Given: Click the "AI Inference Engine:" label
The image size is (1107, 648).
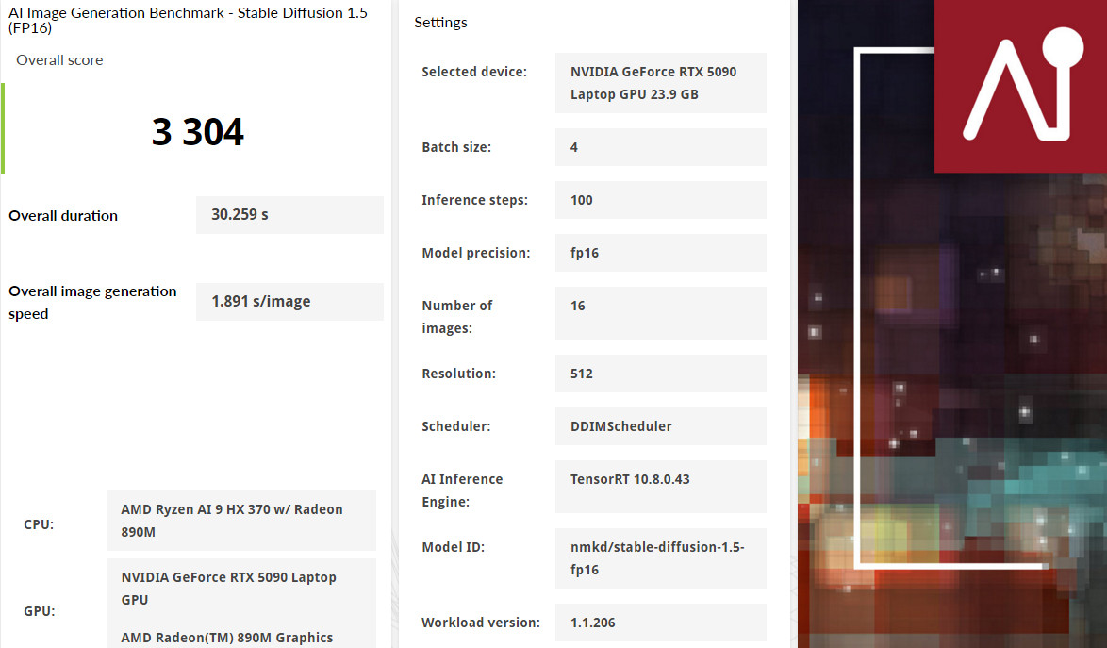Looking at the screenshot, I should [462, 490].
